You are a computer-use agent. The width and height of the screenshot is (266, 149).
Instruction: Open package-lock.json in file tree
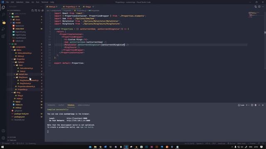21,114
